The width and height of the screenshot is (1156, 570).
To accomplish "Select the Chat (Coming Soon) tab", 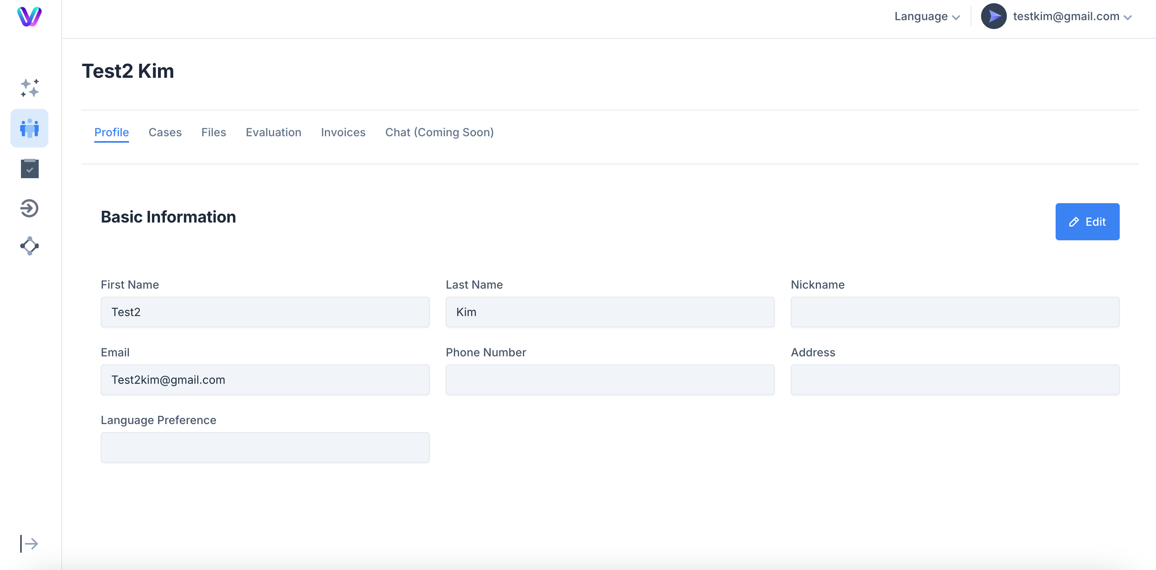I will [x=439, y=132].
